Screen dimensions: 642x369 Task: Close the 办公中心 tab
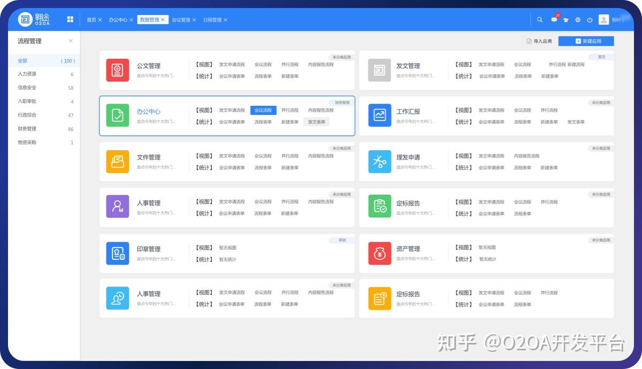click(132, 20)
